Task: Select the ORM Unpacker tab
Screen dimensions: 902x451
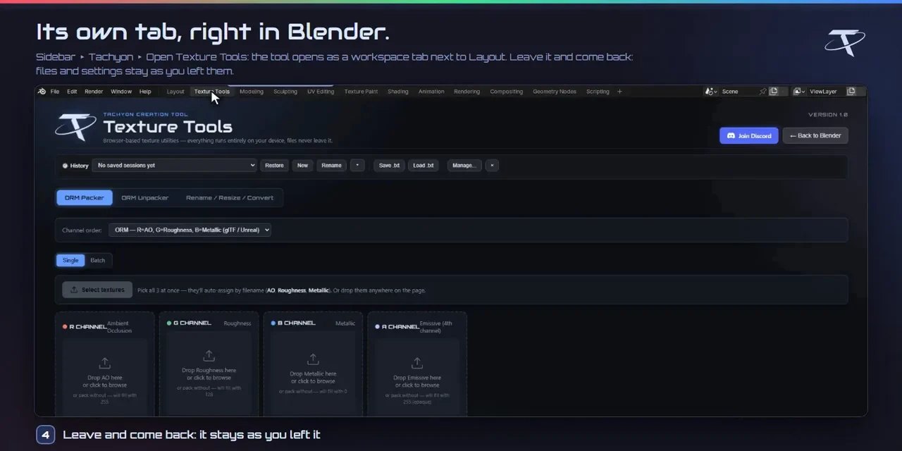Action: pos(145,198)
